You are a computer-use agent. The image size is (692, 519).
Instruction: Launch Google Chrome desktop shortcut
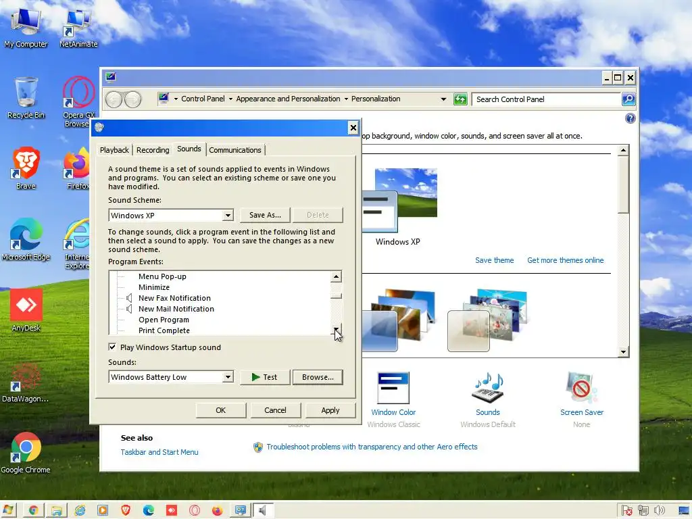click(x=26, y=453)
